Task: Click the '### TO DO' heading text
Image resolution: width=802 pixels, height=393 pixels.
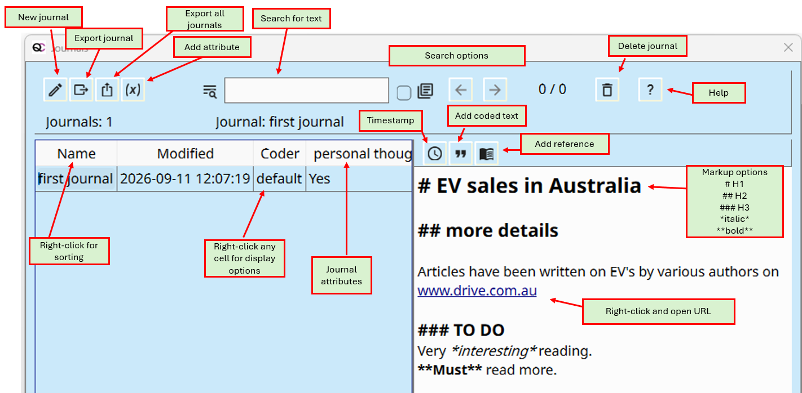Action: [x=461, y=330]
